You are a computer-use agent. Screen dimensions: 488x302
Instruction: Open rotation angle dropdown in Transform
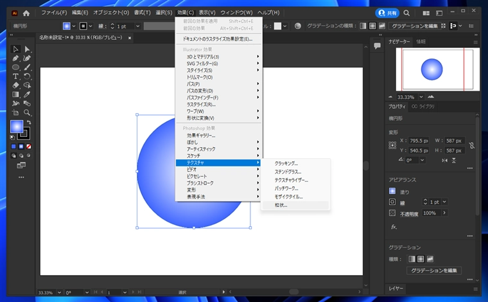click(x=422, y=160)
